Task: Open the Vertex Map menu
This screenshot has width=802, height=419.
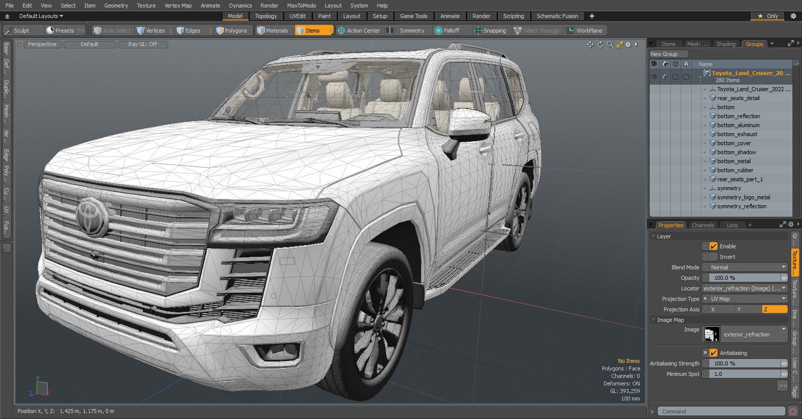Action: 178,6
